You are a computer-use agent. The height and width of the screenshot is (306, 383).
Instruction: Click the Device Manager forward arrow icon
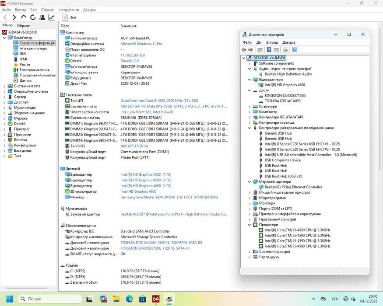click(x=251, y=50)
